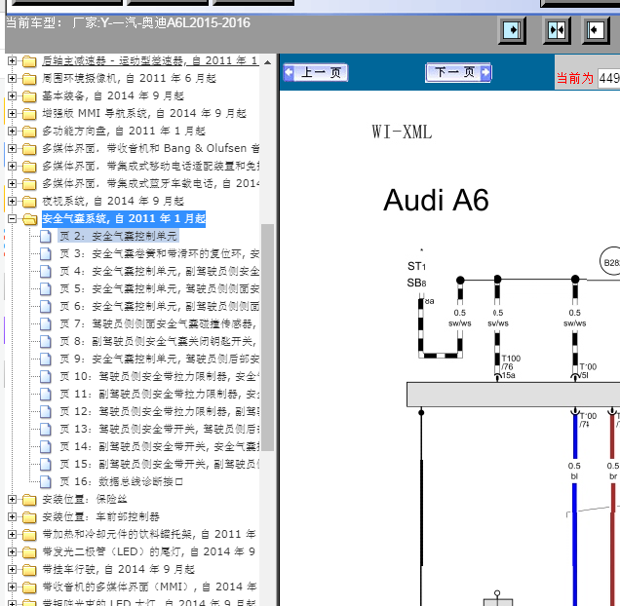620x606 pixels.
Task: Click the tree scrollbar up arrow
Action: [268, 62]
